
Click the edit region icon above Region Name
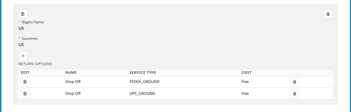tap(23, 14)
